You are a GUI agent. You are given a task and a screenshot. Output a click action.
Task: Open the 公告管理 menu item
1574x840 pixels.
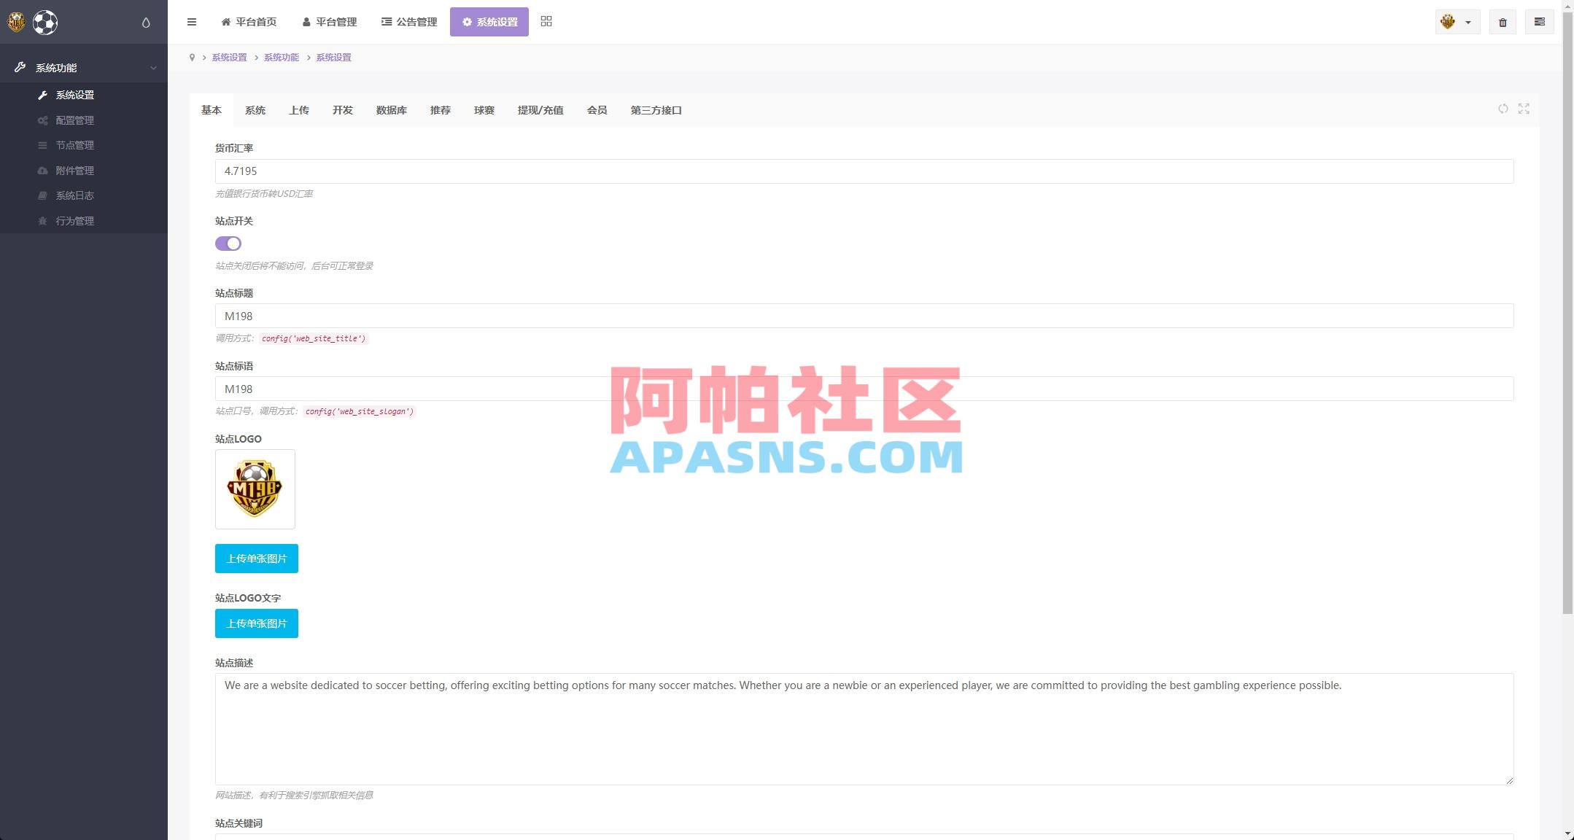(x=409, y=22)
